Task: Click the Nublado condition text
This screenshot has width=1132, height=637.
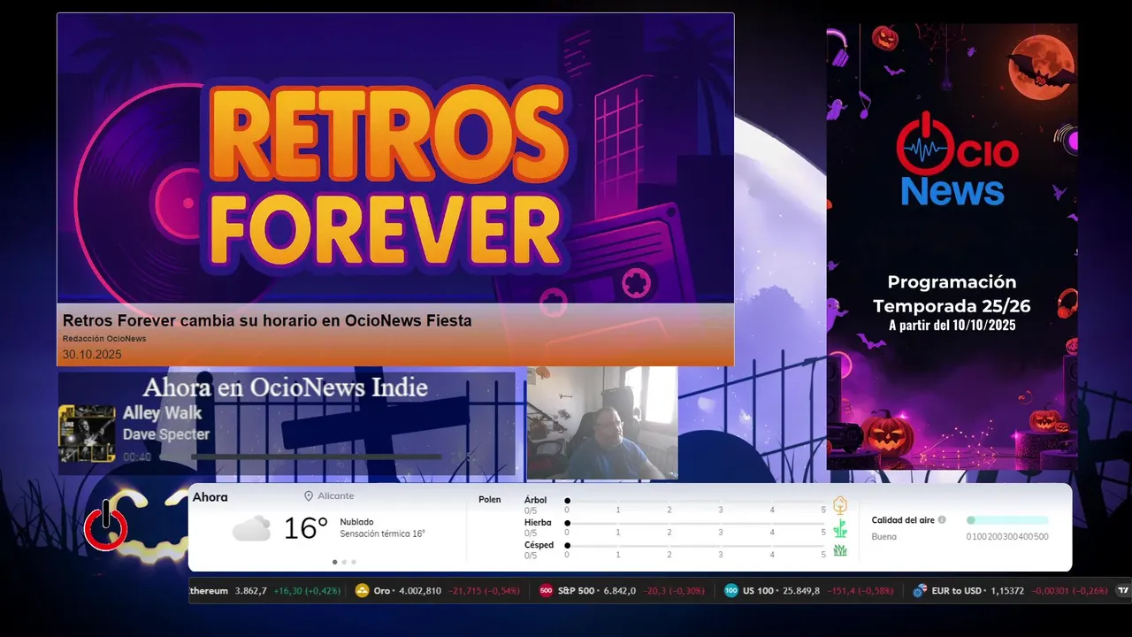Action: 356,522
